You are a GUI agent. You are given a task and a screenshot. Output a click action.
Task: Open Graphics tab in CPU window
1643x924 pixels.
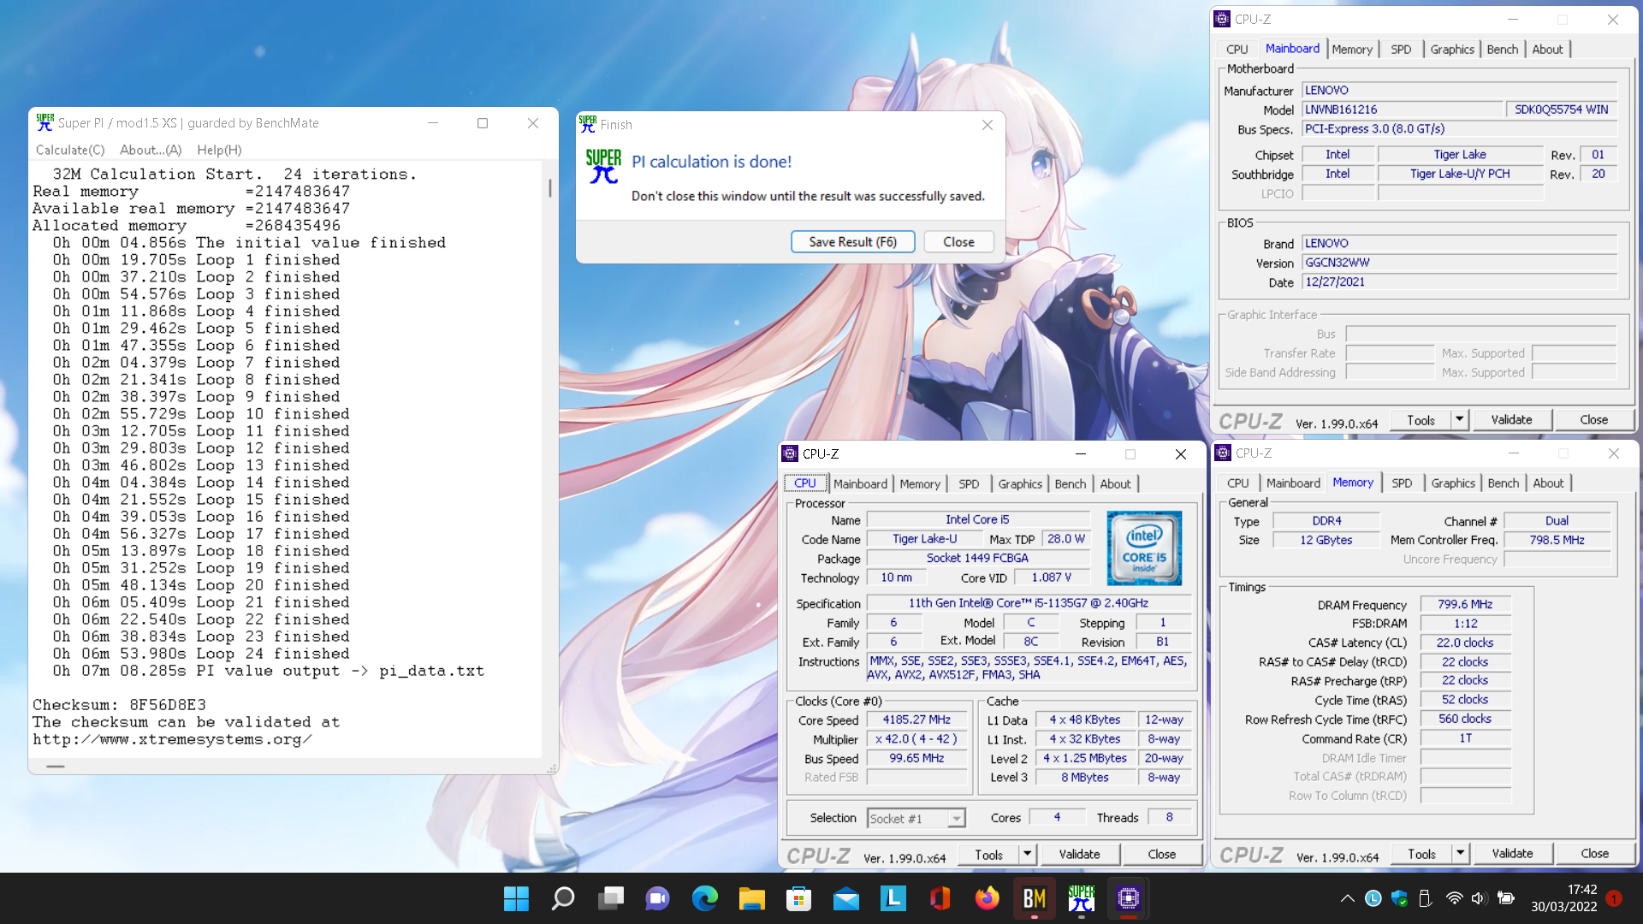click(1020, 484)
